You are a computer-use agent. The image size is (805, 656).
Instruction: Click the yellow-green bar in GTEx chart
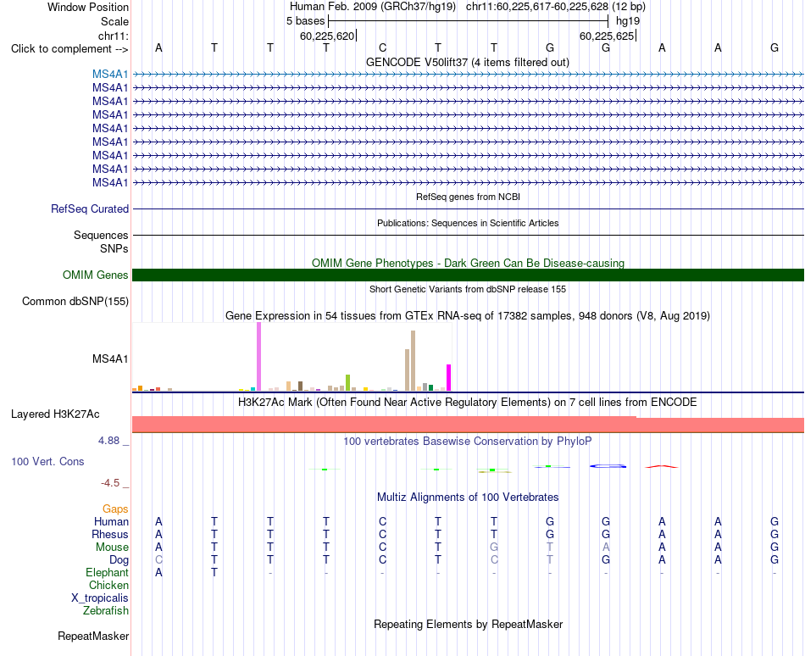347,383
